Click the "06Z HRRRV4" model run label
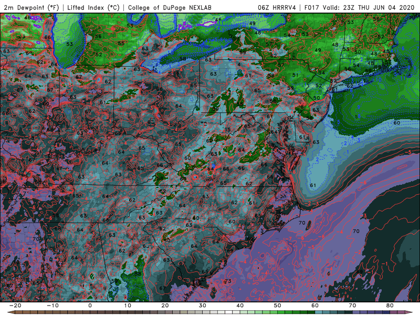 (277, 7)
